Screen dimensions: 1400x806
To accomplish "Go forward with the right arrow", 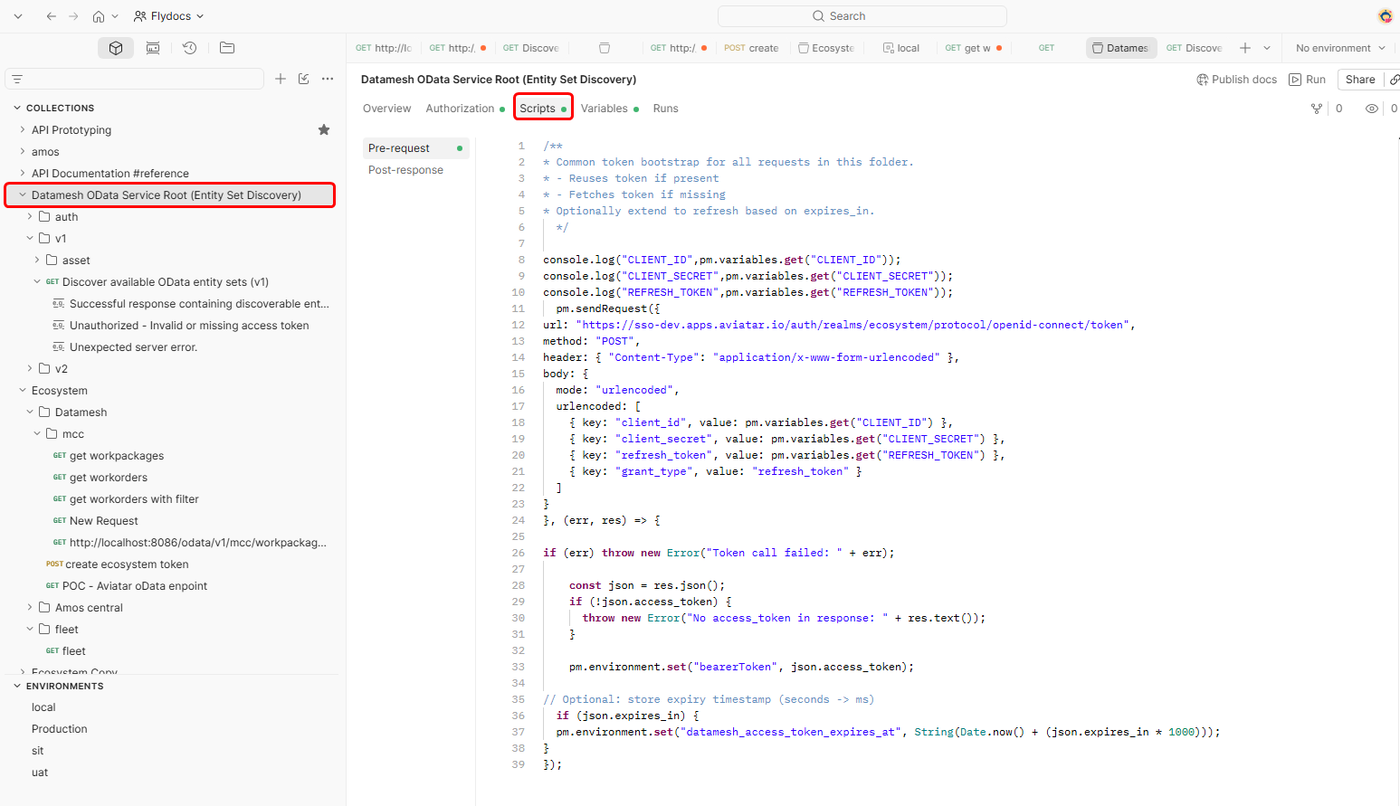I will pyautogui.click(x=73, y=16).
